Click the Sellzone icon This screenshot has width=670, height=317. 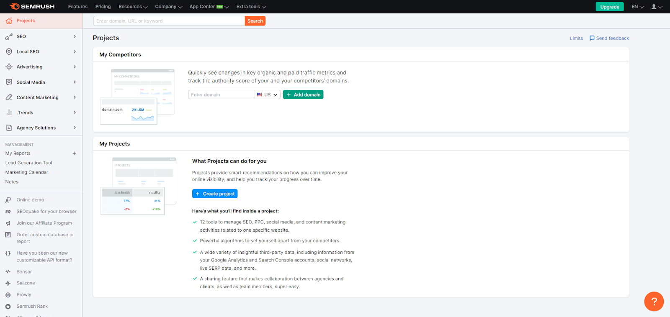click(x=8, y=283)
